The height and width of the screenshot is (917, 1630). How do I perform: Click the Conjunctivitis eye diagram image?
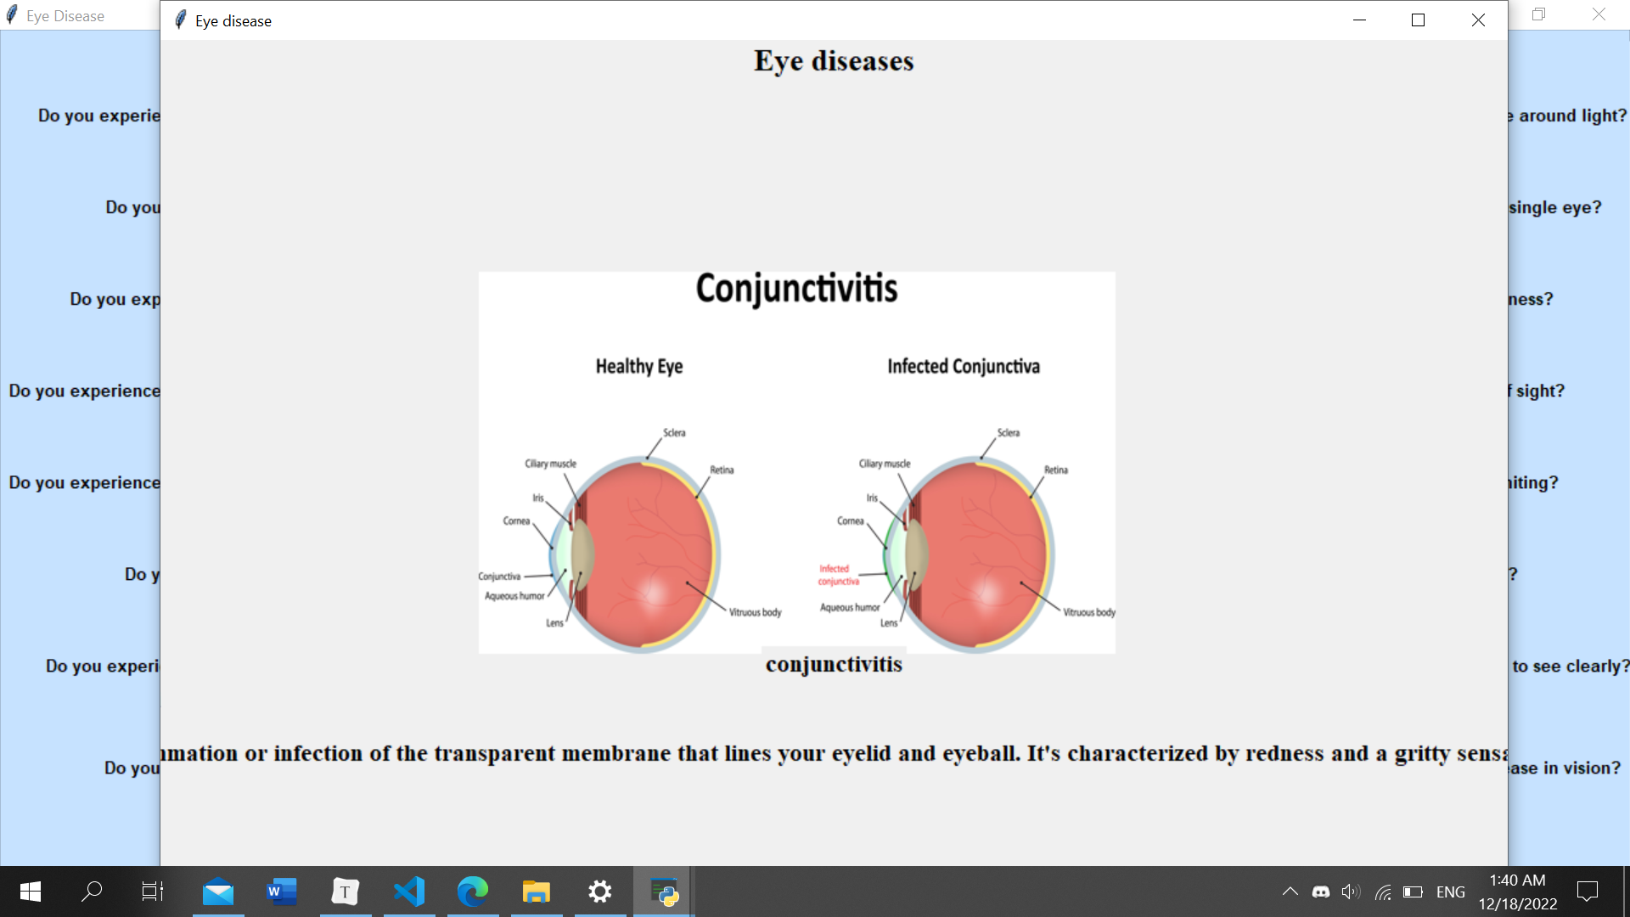(796, 463)
